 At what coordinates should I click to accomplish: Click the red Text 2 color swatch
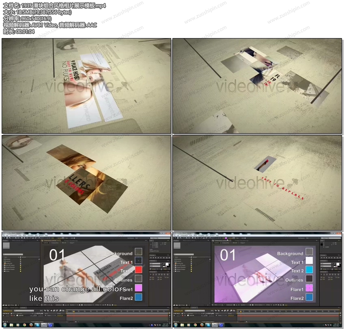[x=138, y=269]
